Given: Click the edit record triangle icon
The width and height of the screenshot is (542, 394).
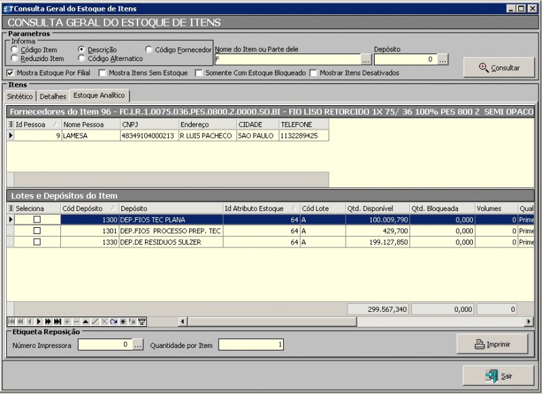Looking at the screenshot, I should tap(85, 321).
